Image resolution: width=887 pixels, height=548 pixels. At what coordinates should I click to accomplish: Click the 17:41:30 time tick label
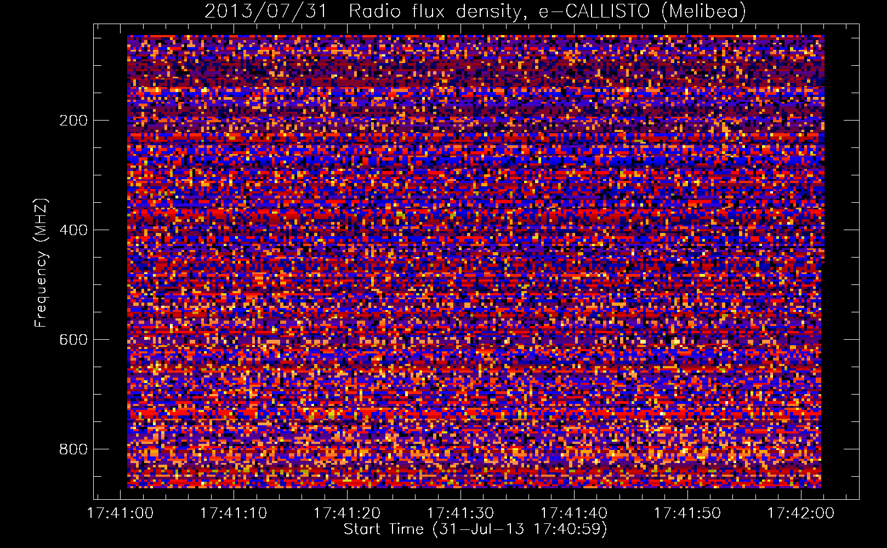coord(460,513)
